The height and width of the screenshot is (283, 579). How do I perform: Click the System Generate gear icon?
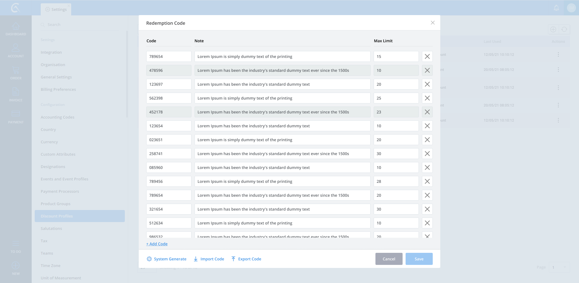pyautogui.click(x=149, y=259)
